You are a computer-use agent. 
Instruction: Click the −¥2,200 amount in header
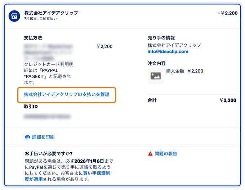(x=227, y=13)
